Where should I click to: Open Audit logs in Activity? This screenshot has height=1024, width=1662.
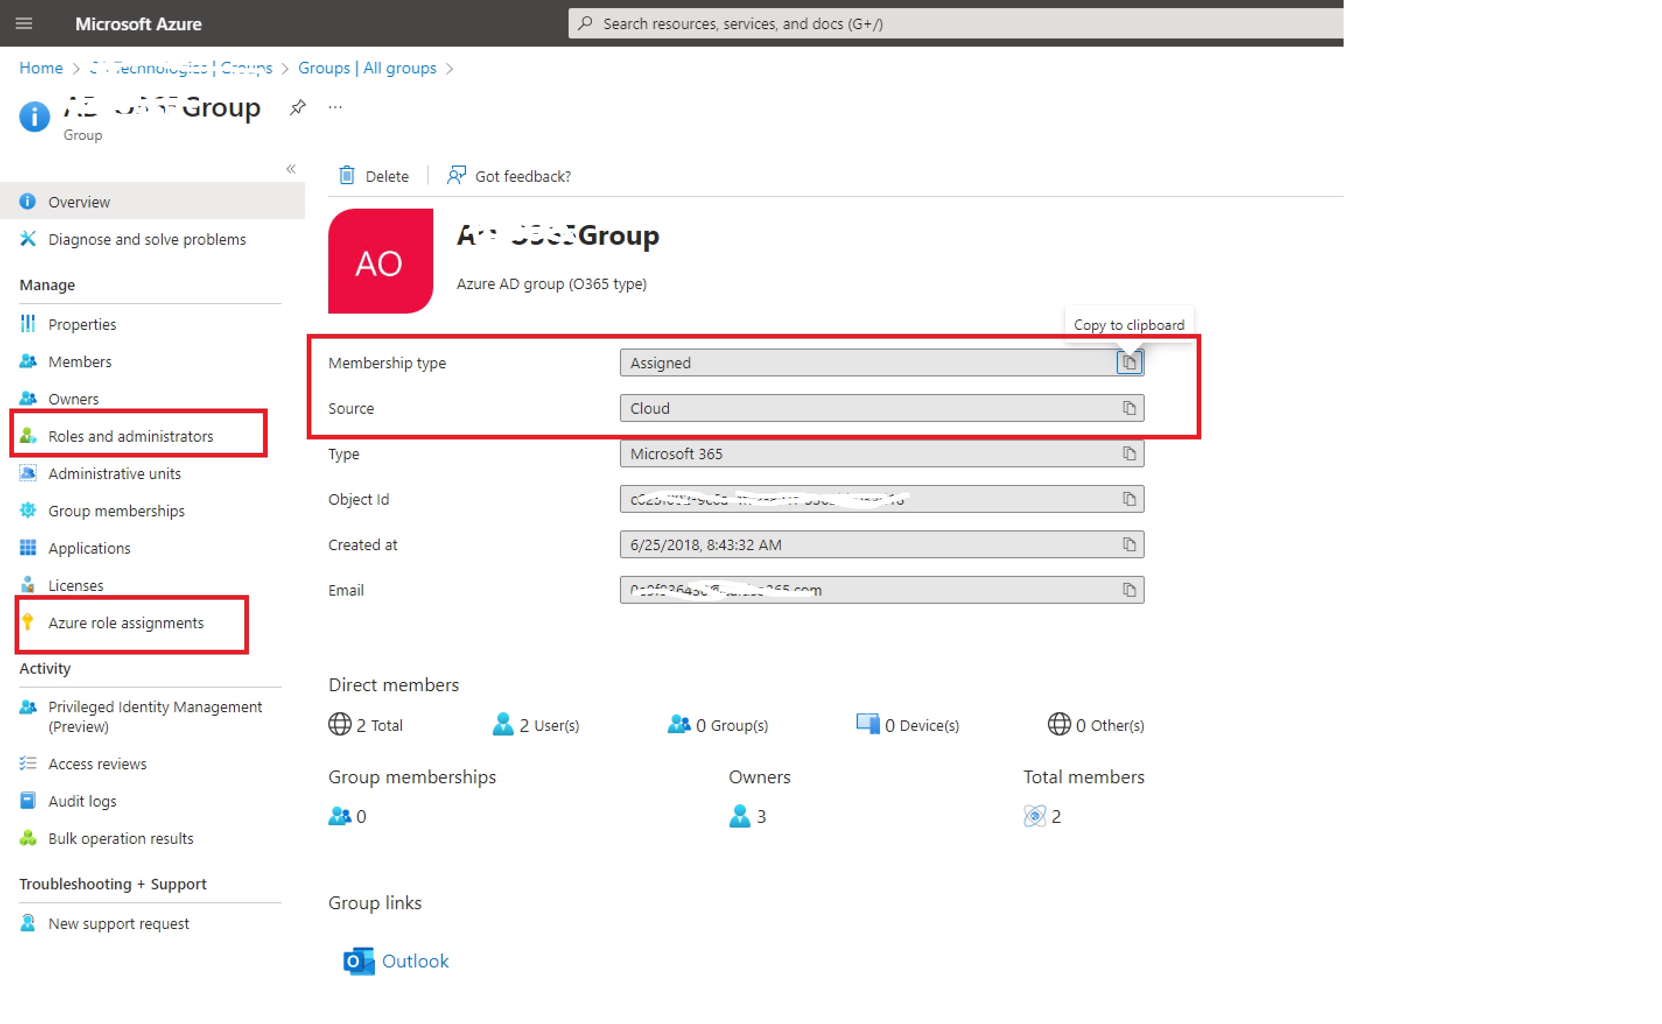(x=82, y=801)
